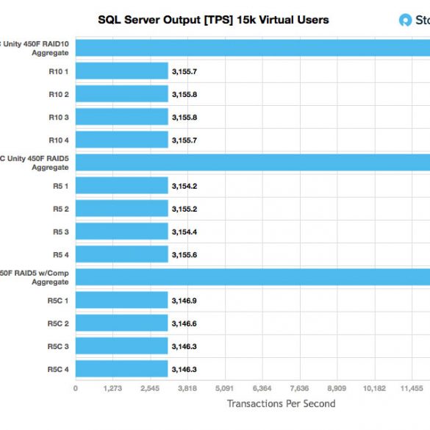Image resolution: width=430 pixels, height=430 pixels.
Task: Click the '10,182' x-axis tick label
Action: (x=374, y=388)
